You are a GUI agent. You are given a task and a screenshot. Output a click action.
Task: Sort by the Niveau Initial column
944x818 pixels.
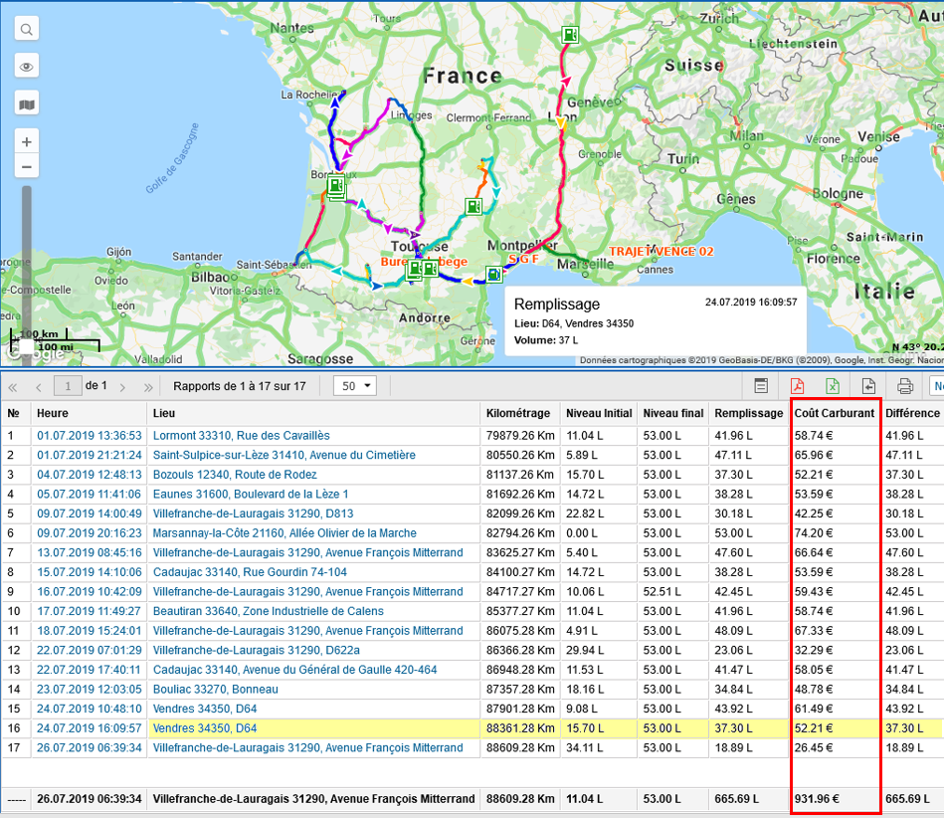tap(599, 413)
